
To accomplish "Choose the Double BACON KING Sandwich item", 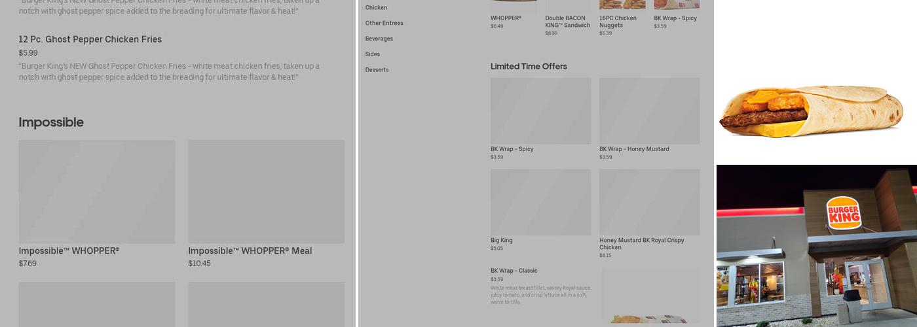I will (568, 22).
